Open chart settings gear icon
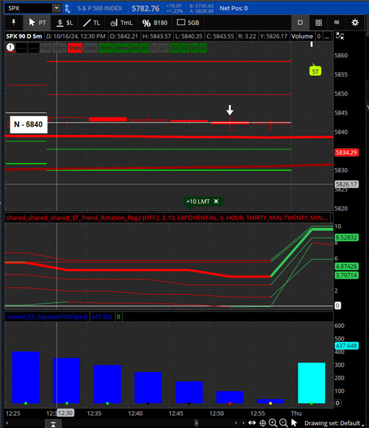 355,23
